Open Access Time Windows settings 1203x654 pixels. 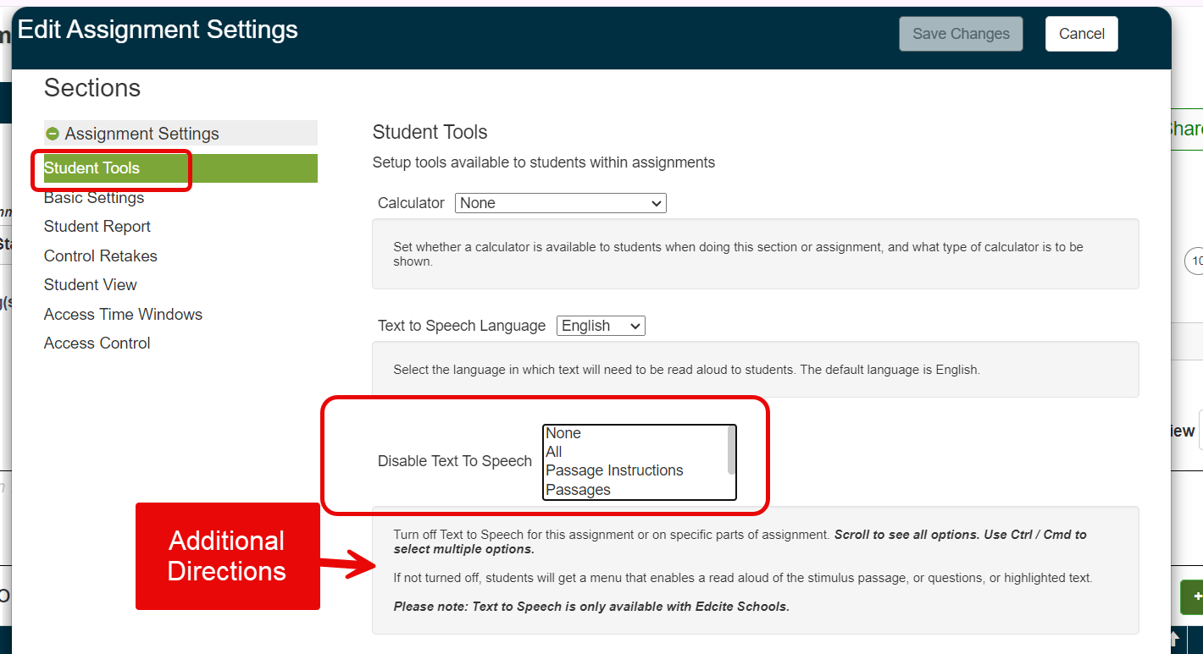(123, 314)
